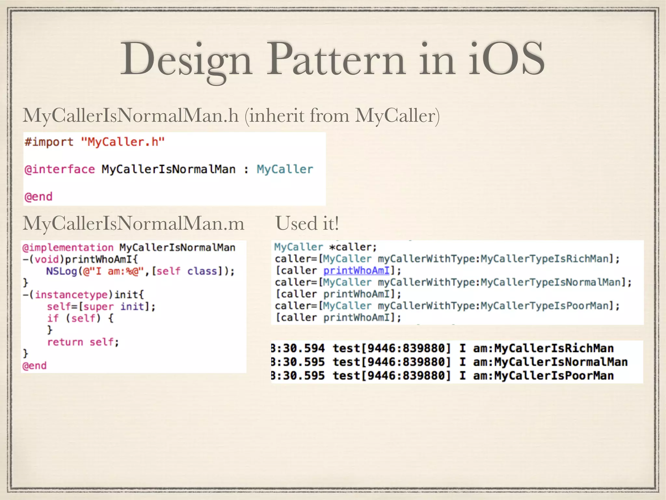
Task: Click the 'MyCaller *caller;' line
Action: coord(326,247)
